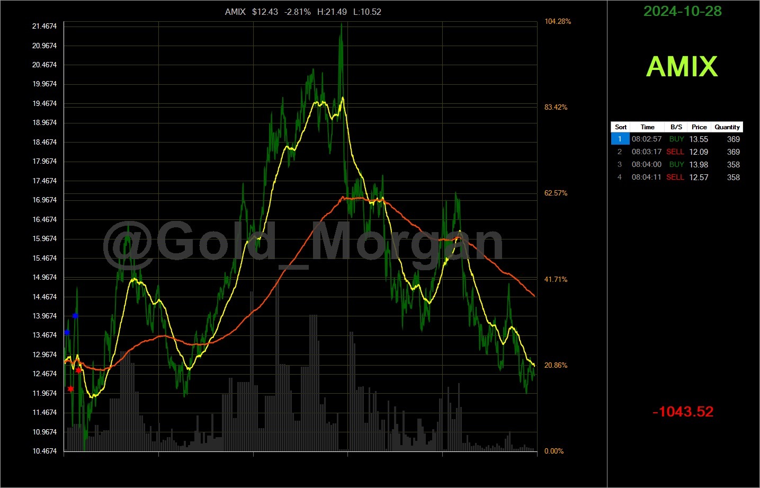Click the BUY label in row 3

tap(676, 165)
